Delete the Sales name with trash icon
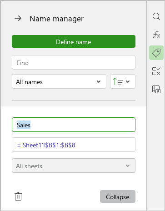The image size is (165, 211). (x=18, y=196)
